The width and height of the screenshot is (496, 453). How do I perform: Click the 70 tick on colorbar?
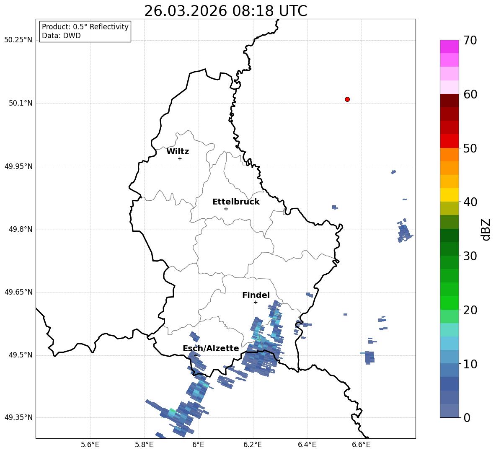click(x=470, y=40)
